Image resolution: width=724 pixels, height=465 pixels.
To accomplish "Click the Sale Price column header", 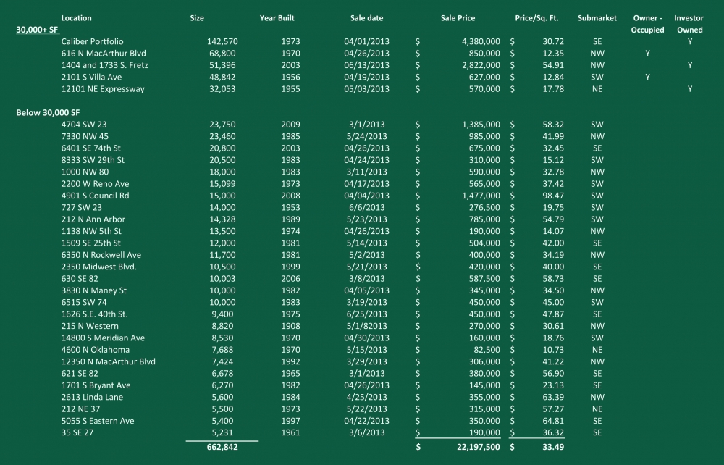I will tap(458, 18).
